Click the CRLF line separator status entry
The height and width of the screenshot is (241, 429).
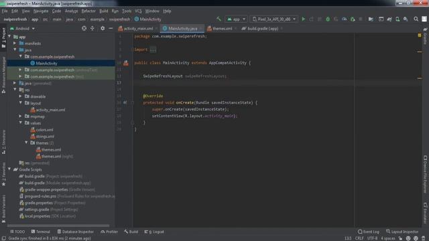click(359, 238)
